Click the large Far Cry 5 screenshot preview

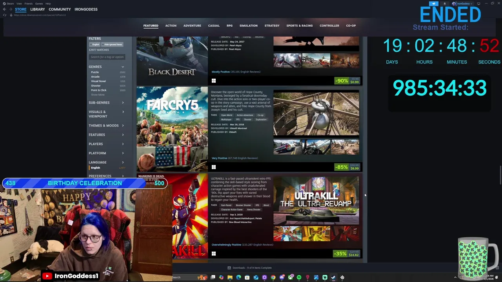[x=316, y=114]
